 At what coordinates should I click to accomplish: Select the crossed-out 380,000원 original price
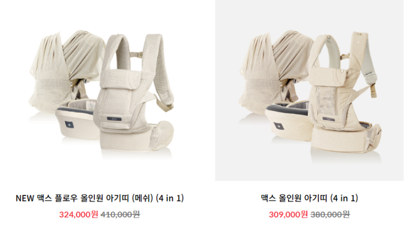[330, 214]
